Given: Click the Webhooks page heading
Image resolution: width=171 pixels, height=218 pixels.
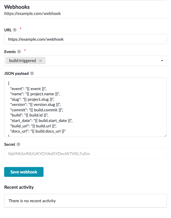Looking at the screenshot, I should (x=17, y=7).
